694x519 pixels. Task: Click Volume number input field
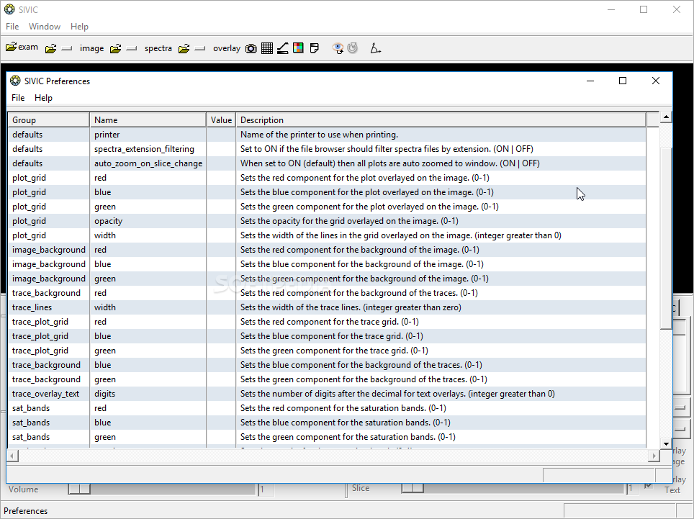[x=266, y=489]
